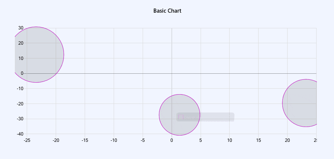
Task: Click the -10 label on the y-axis
Action: [x=20, y=89]
